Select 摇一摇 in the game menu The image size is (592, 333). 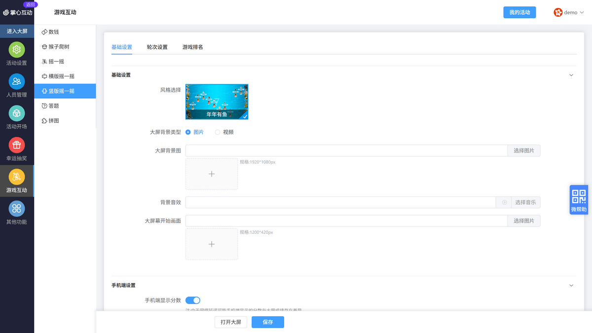pyautogui.click(x=65, y=61)
